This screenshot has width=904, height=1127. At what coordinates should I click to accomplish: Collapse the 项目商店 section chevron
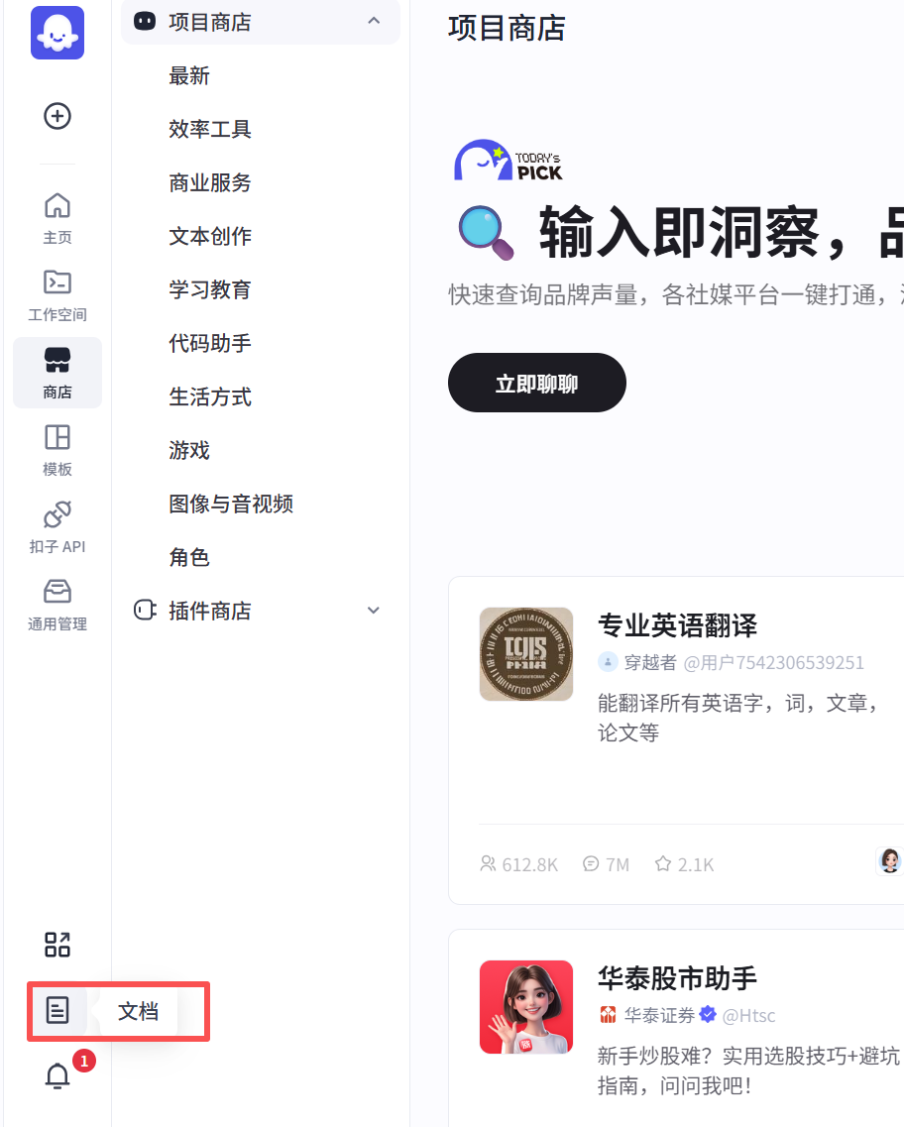[374, 21]
